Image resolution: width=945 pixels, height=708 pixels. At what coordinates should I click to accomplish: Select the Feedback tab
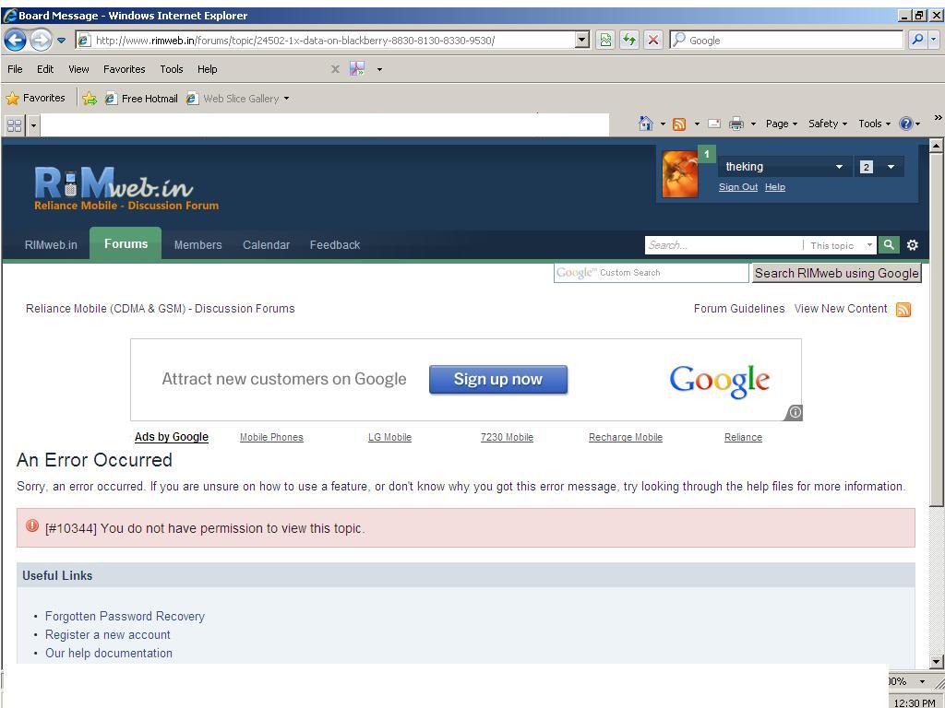pyautogui.click(x=334, y=245)
